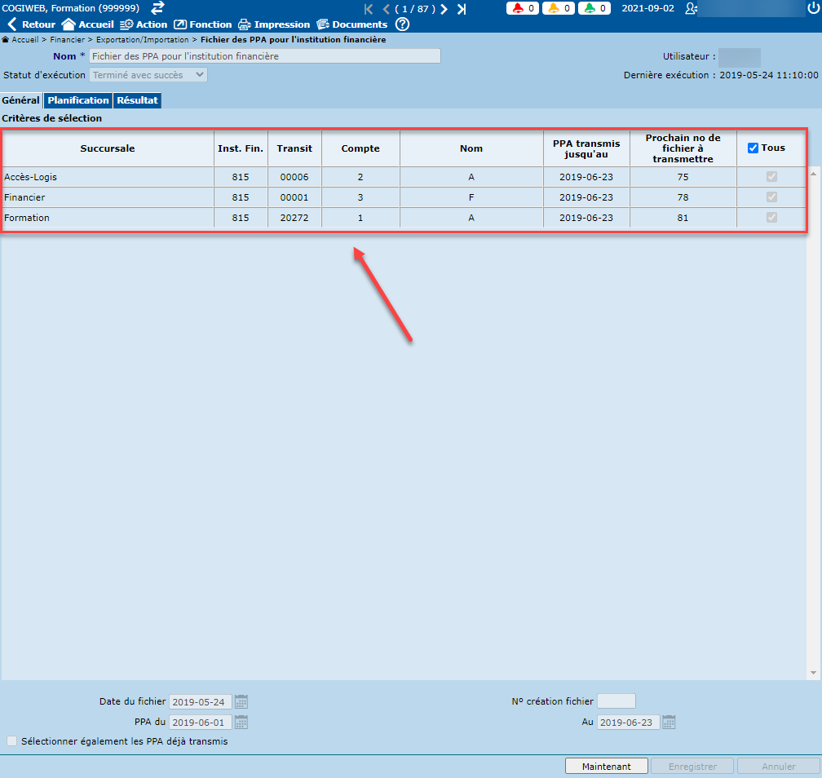Click the red alert bell icon
The height and width of the screenshot is (778, 822).
click(x=518, y=8)
